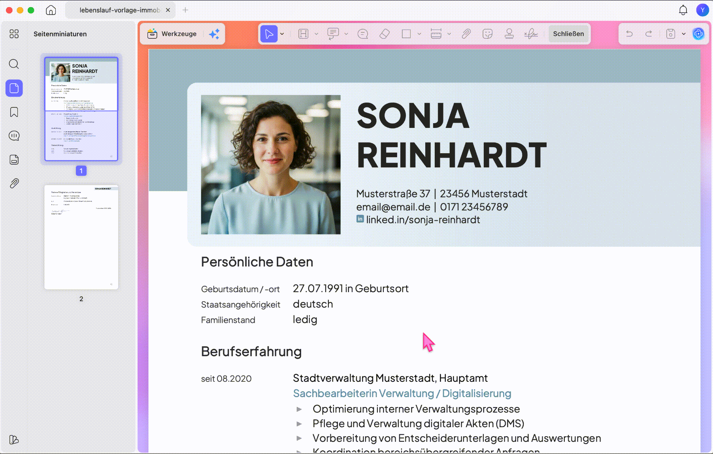
Task: Open the attachments paperclip sidebar panel
Action: coord(14,183)
